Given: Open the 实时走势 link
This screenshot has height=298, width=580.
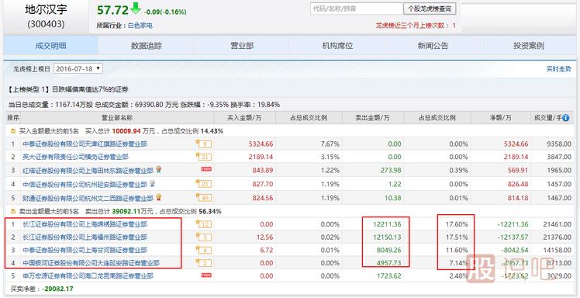Looking at the screenshot, I should [x=558, y=69].
